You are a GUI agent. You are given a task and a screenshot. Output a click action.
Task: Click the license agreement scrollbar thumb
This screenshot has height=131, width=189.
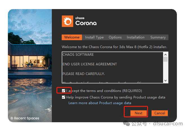coord(165,59)
